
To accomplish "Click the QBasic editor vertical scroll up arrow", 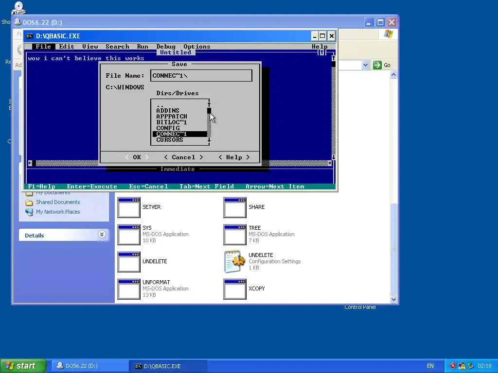I will click(x=333, y=58).
